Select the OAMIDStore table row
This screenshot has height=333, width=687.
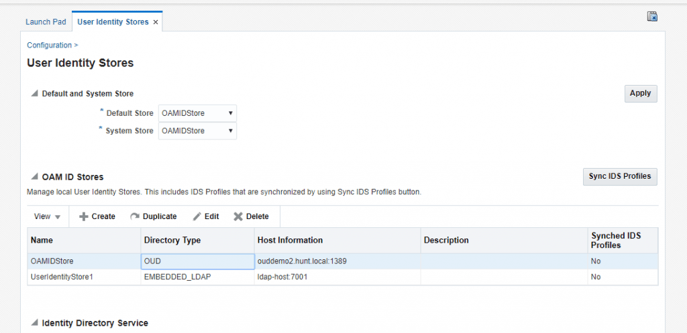click(x=52, y=261)
